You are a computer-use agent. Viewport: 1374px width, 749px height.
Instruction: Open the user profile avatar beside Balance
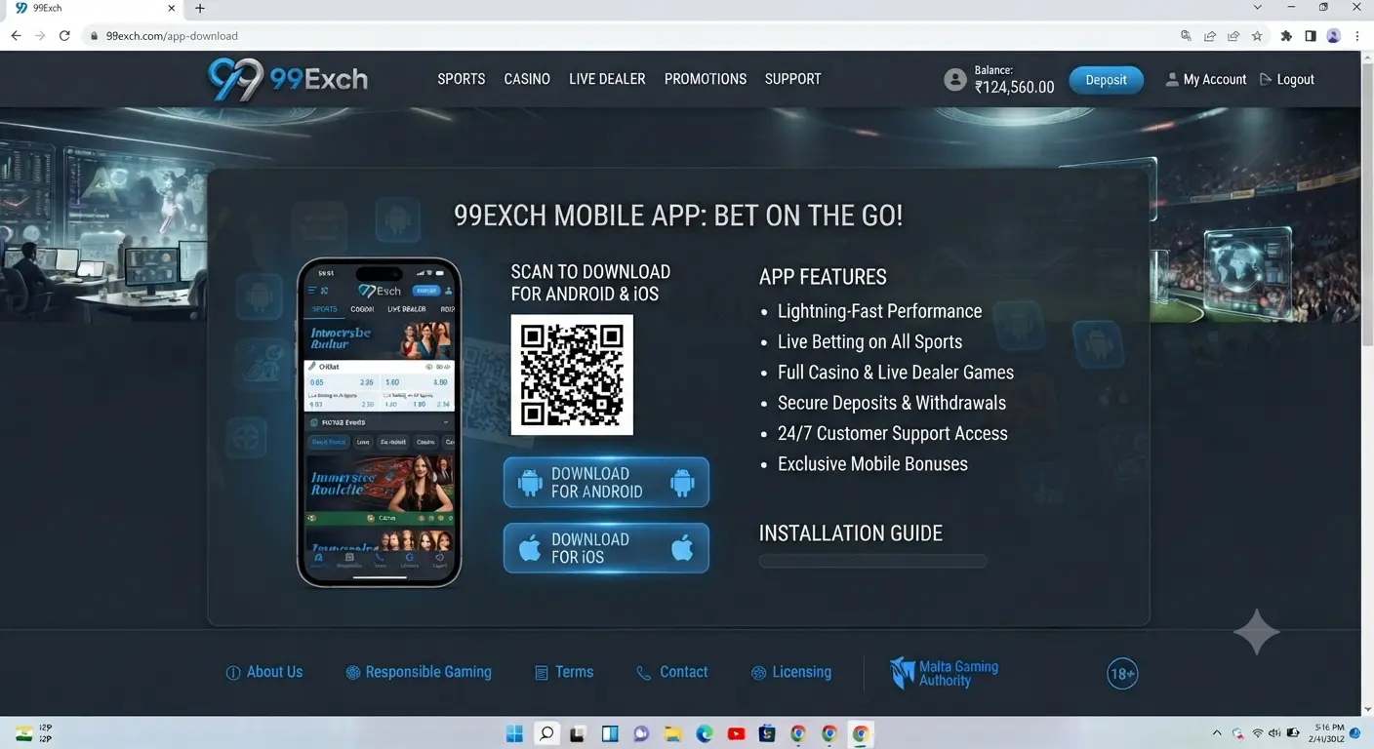point(955,80)
